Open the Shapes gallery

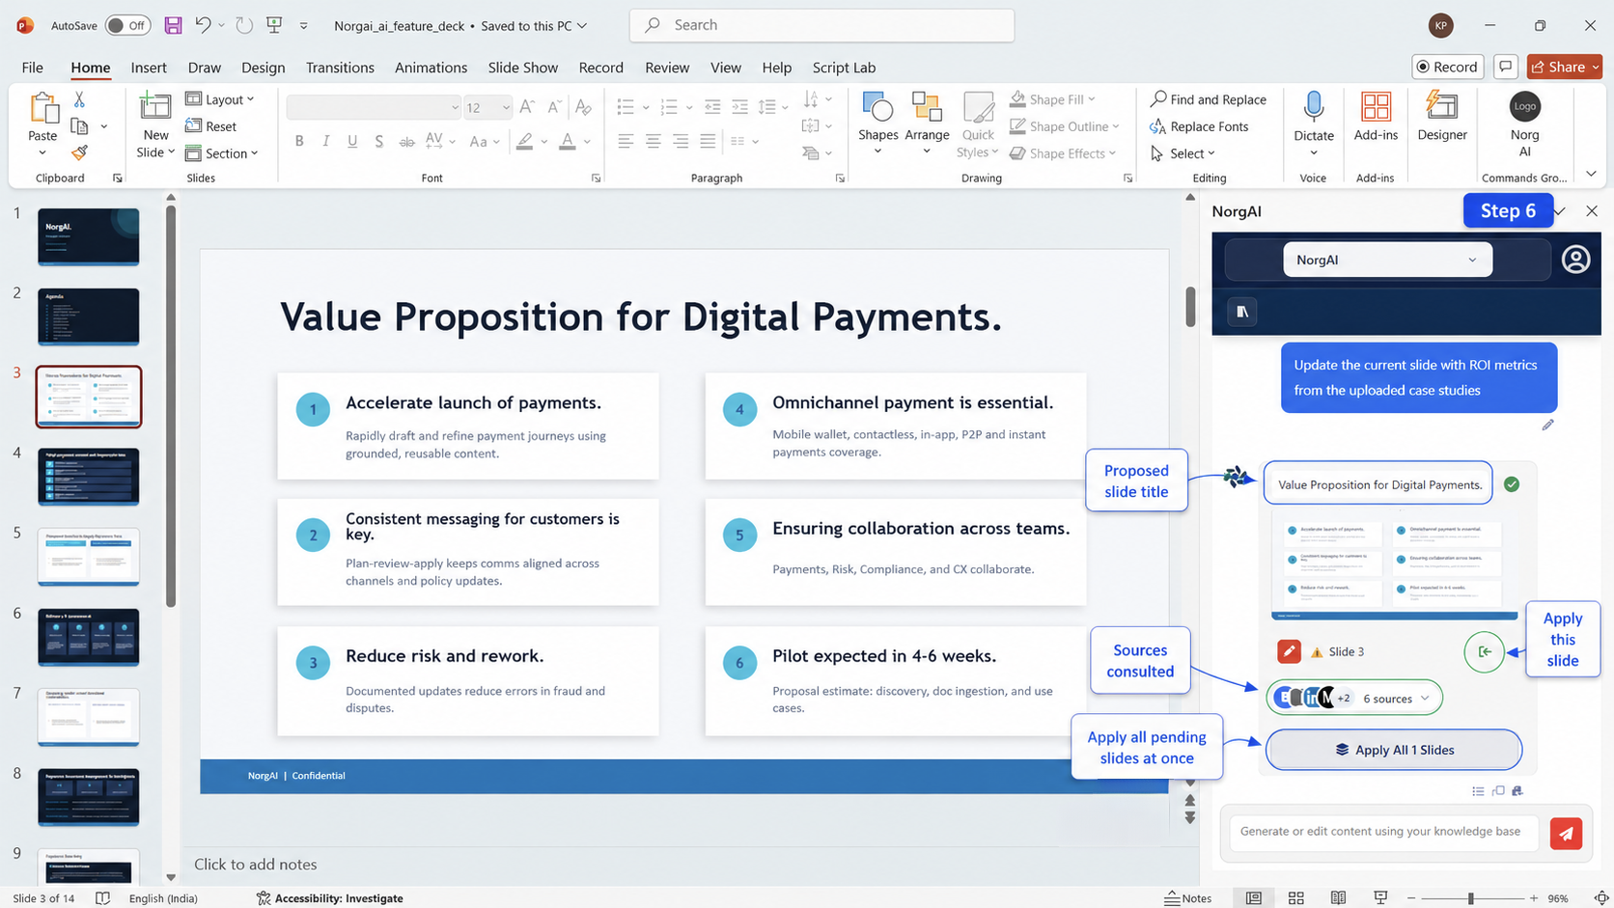(x=877, y=124)
